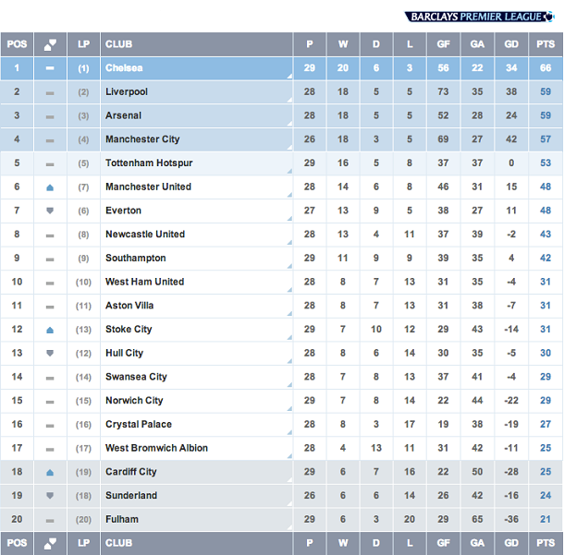564x555 pixels.
Task: Sort table by the GD header column
Action: coord(511,44)
